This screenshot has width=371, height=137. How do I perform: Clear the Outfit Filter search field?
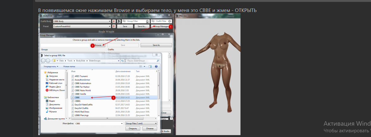point(170,21)
